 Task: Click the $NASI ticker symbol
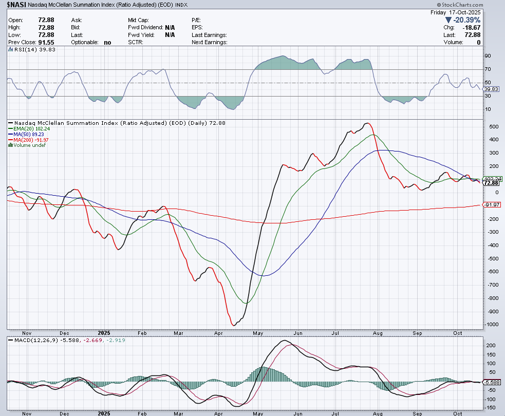pos(16,5)
